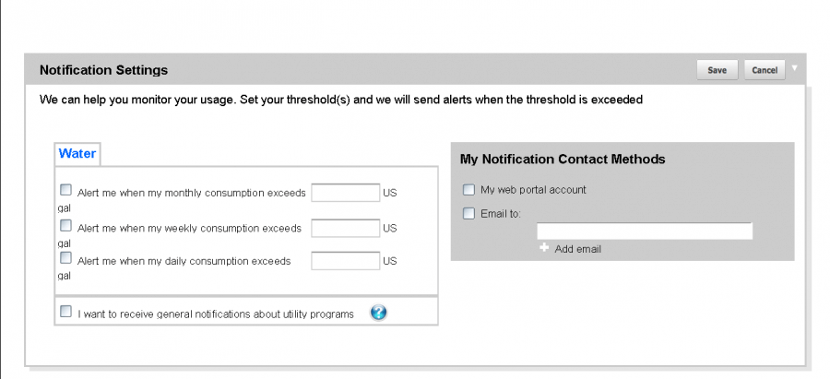Toggle general notifications about utility programs checkbox
The image size is (830, 379).
coord(65,312)
